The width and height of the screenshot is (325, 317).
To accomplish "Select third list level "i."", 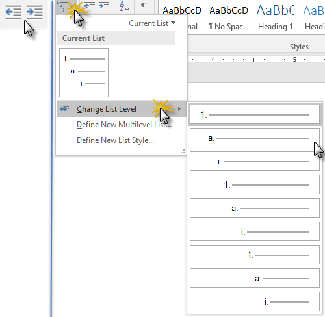I will tap(255, 161).
